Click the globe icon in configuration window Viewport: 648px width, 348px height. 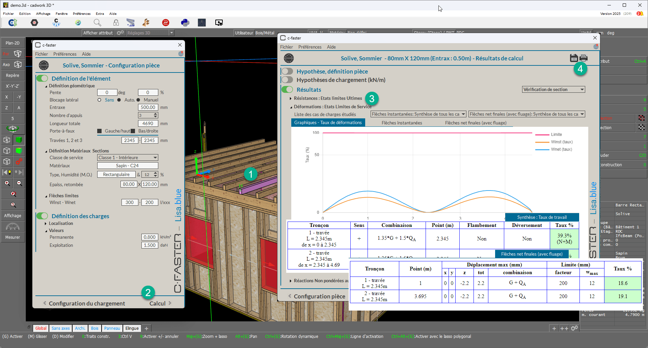181,54
